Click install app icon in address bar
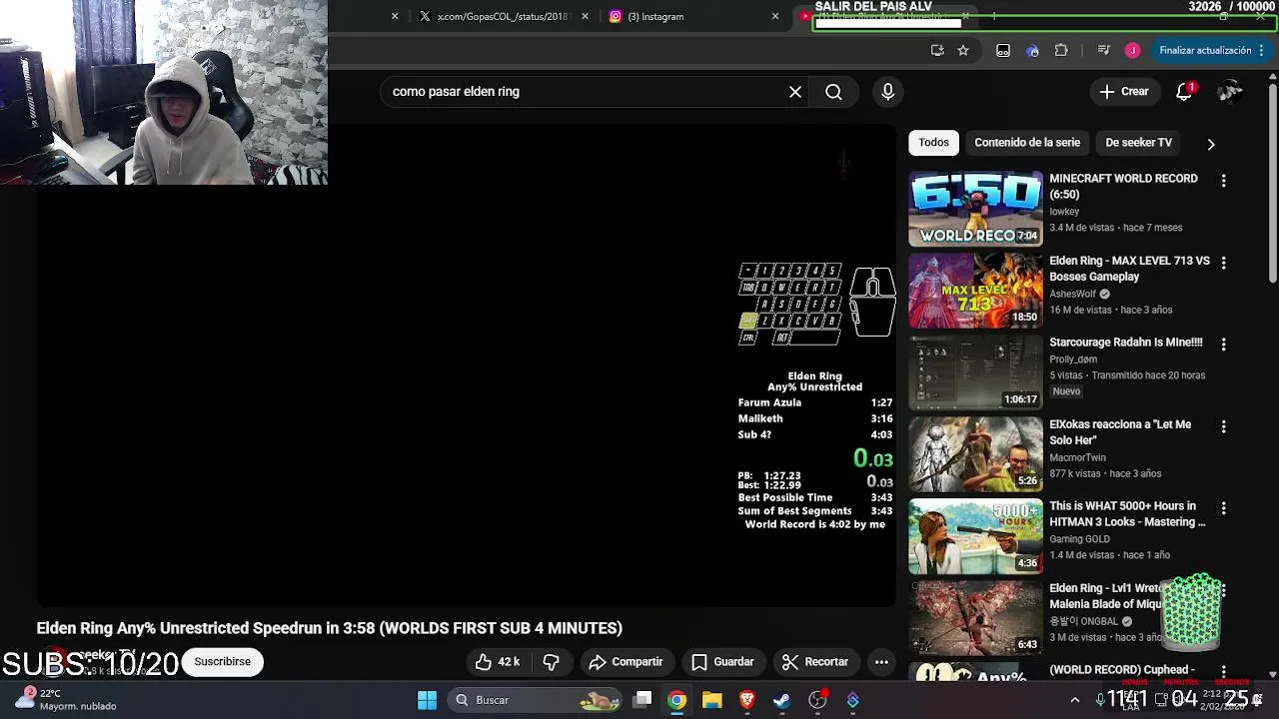Viewport: 1279px width, 719px height. pyautogui.click(x=937, y=51)
